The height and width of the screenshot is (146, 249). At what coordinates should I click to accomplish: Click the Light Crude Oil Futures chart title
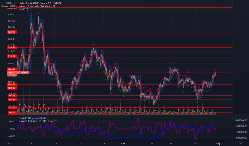tap(40, 3)
